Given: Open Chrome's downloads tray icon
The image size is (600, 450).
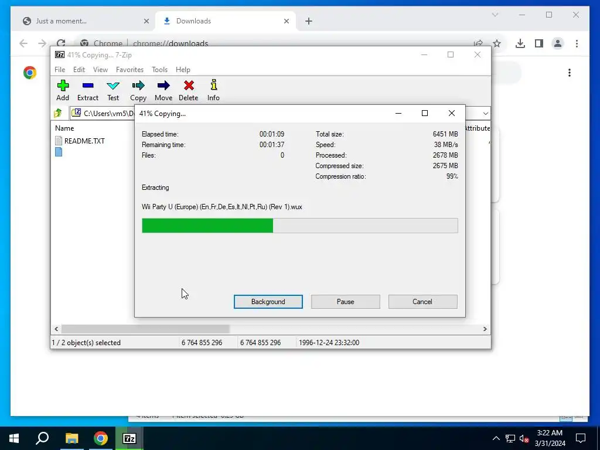Looking at the screenshot, I should [x=520, y=43].
